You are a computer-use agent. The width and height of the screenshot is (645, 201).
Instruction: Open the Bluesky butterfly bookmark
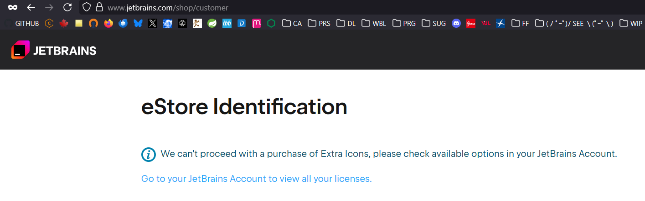click(x=138, y=23)
